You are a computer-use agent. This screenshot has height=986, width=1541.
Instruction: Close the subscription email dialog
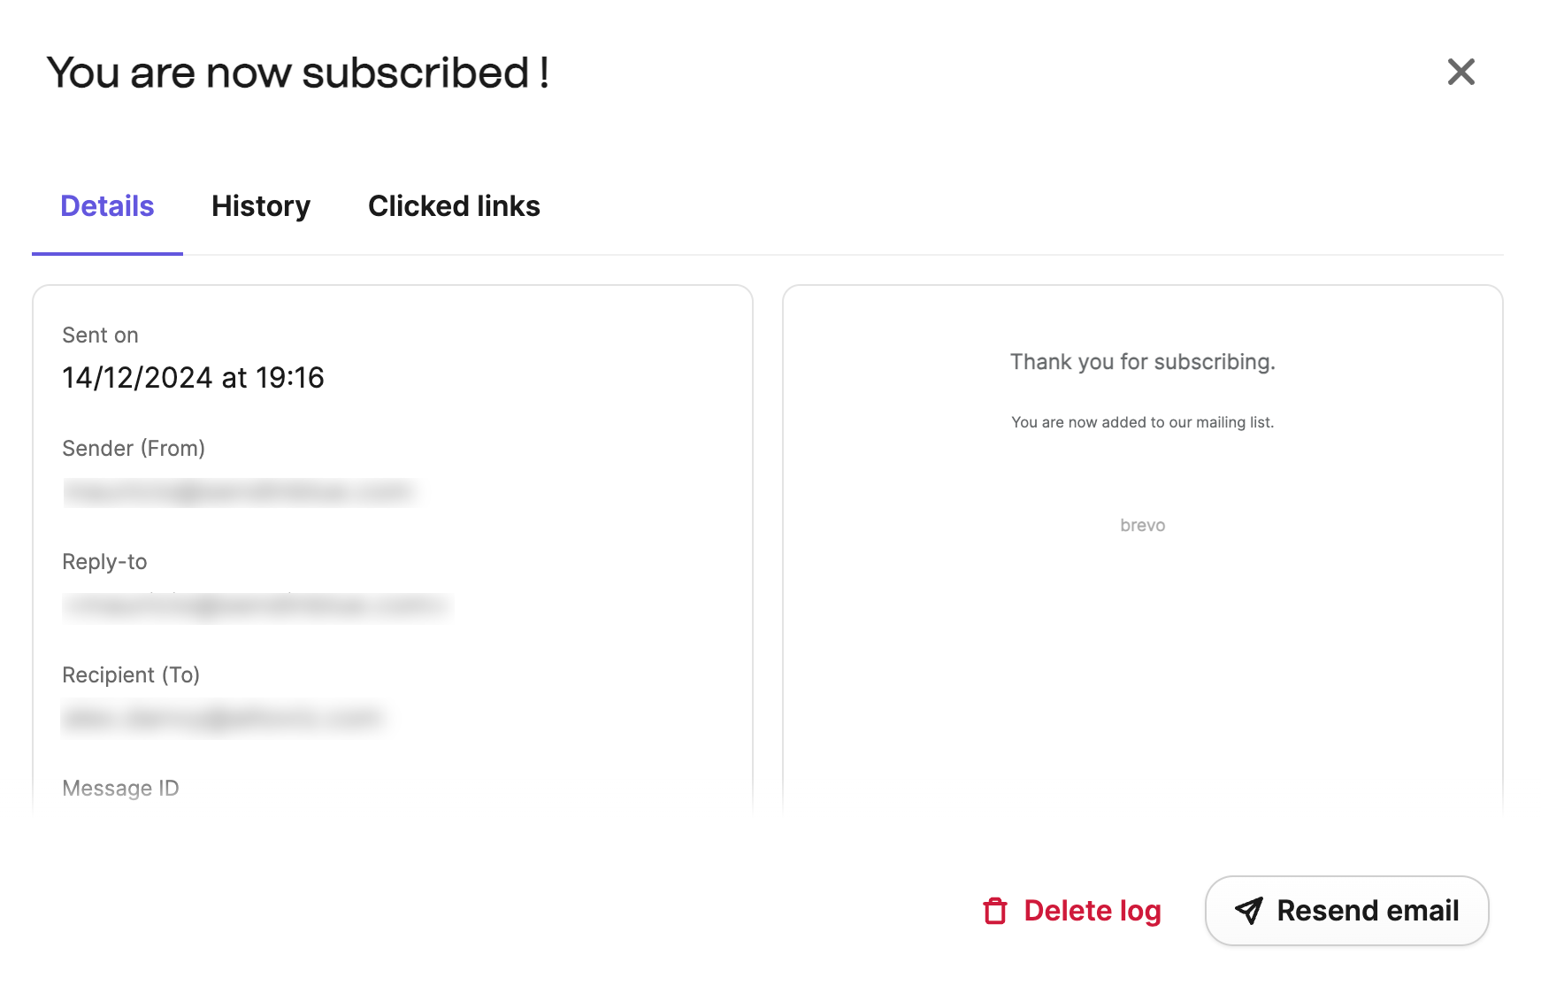click(1461, 72)
